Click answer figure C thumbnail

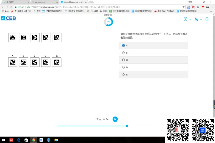coord(35,62)
